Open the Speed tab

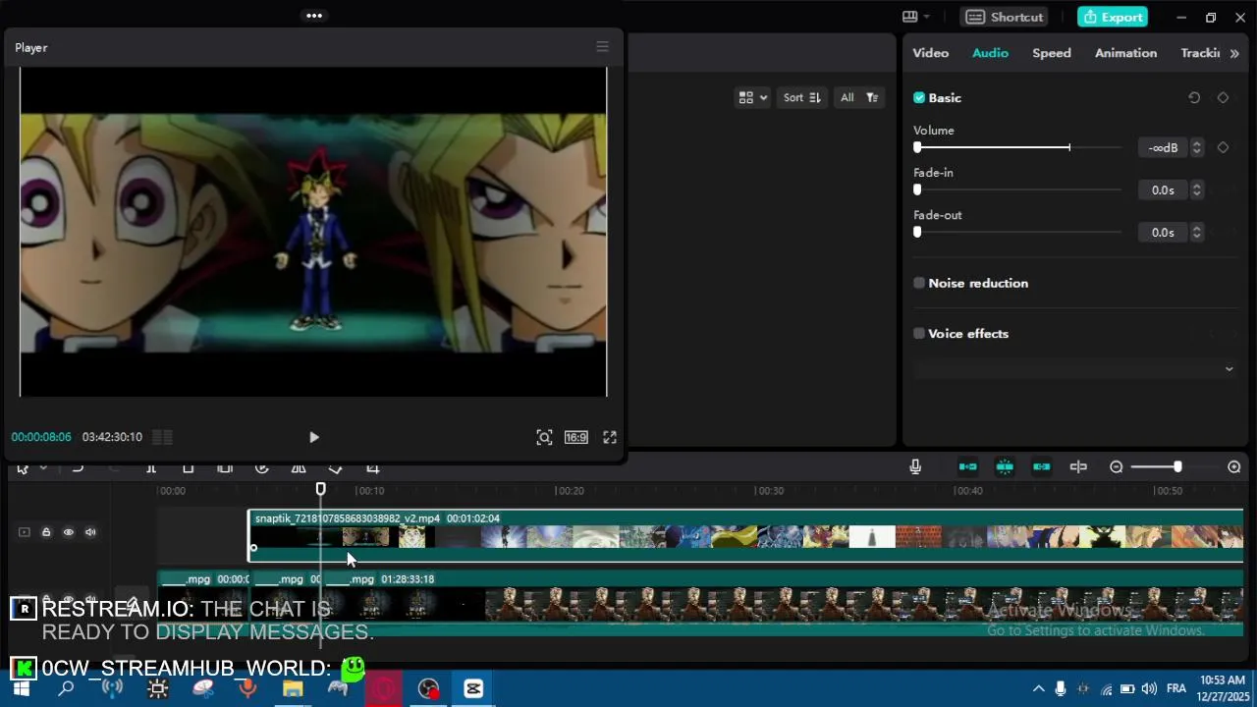(x=1051, y=53)
